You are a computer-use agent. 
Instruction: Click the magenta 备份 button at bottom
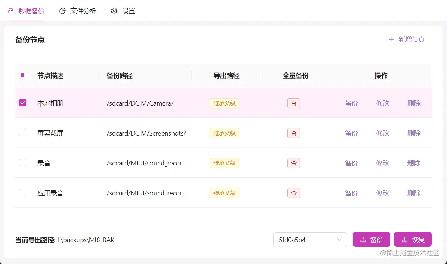click(372, 240)
